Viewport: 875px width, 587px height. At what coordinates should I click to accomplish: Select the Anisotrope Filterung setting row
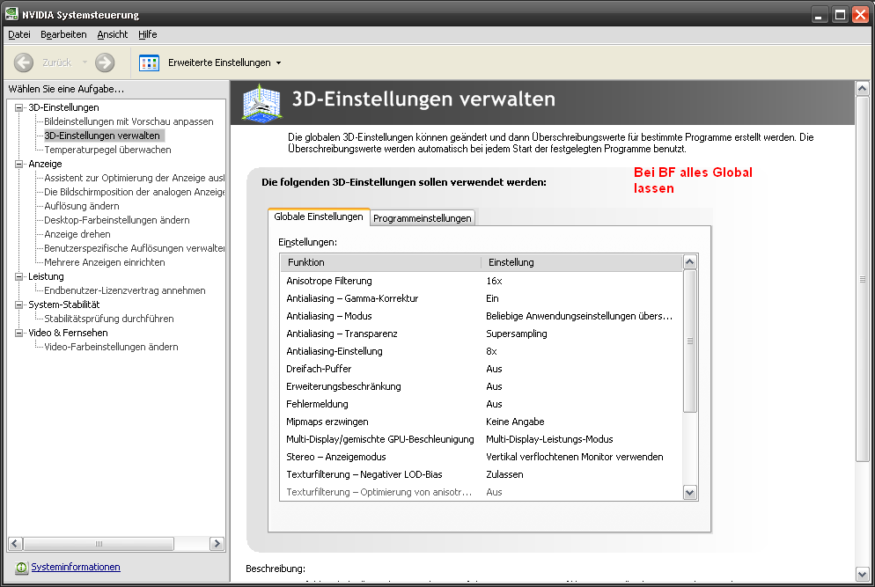(x=482, y=281)
